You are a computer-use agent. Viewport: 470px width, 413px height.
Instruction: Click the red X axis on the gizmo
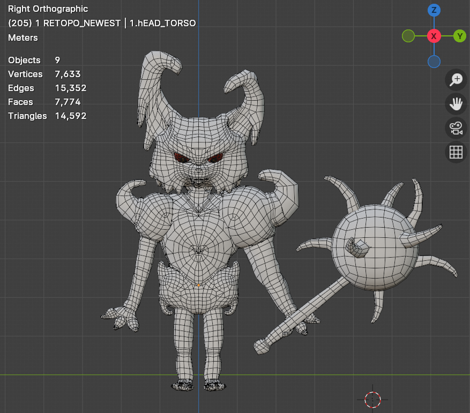(434, 36)
